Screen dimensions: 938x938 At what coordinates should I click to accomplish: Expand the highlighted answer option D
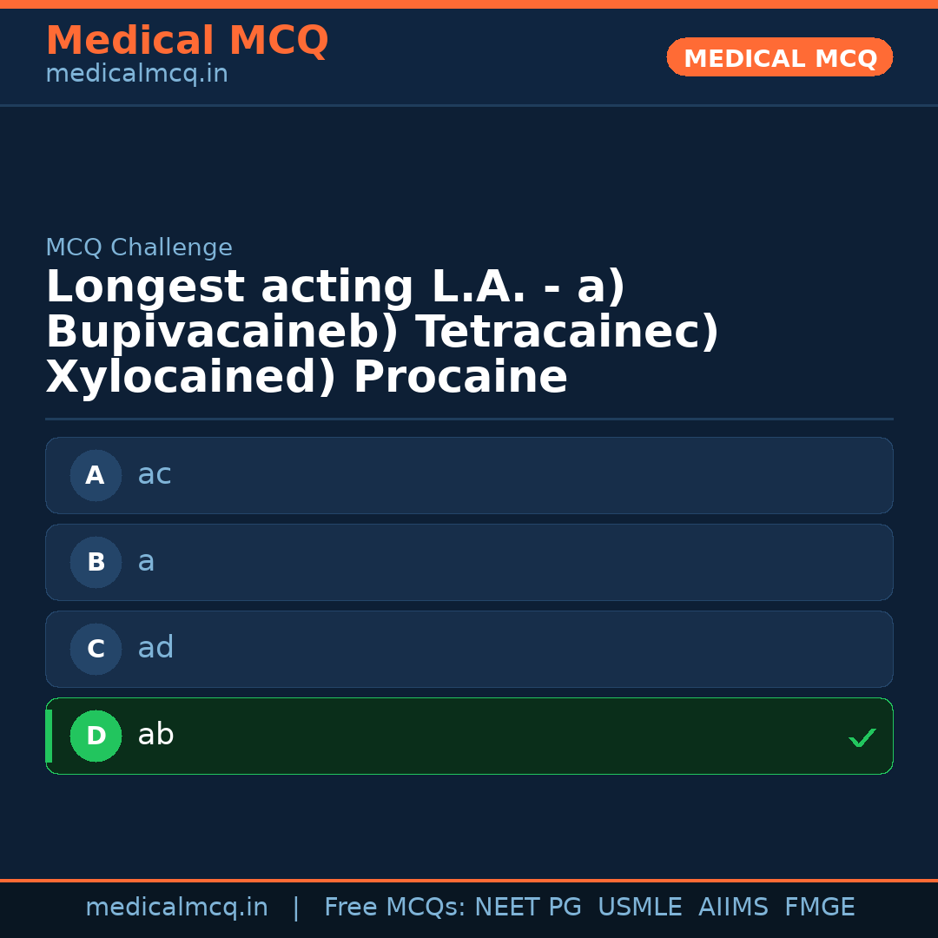click(x=469, y=736)
